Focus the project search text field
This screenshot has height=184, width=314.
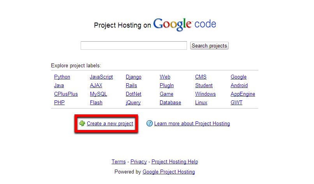pos(134,46)
